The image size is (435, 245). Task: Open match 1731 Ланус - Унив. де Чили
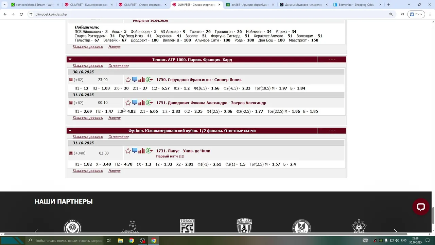pyautogui.click(x=183, y=151)
